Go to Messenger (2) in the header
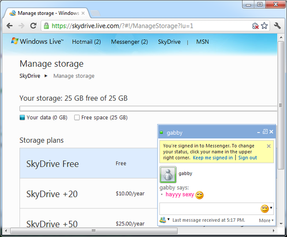 [x=129, y=42]
